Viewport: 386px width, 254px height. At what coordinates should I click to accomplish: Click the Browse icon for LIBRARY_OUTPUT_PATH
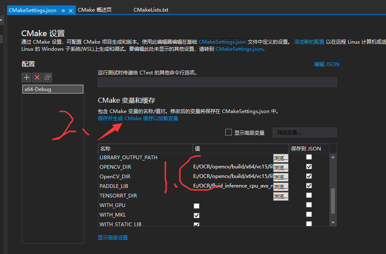click(x=281, y=158)
